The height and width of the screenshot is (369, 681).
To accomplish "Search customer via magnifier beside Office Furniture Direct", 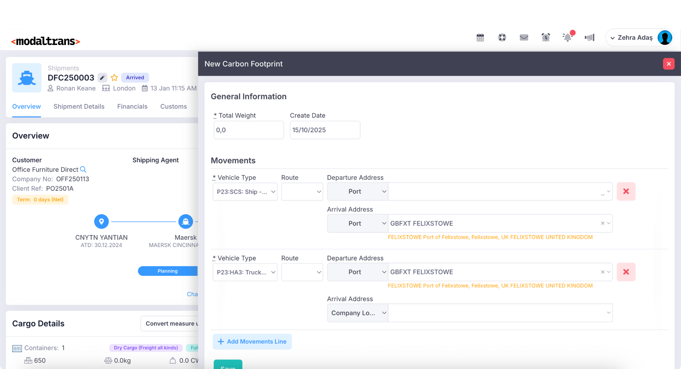I will 83,169.
